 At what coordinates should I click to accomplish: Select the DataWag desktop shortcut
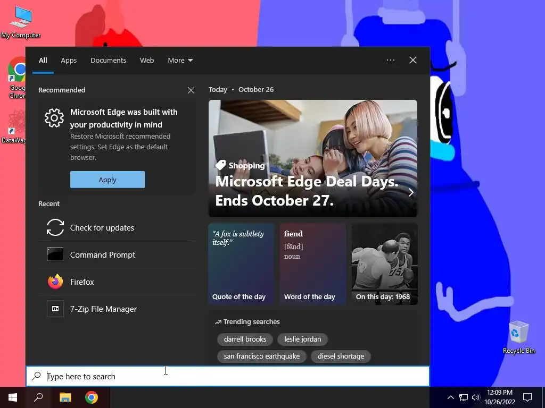pyautogui.click(x=13, y=126)
